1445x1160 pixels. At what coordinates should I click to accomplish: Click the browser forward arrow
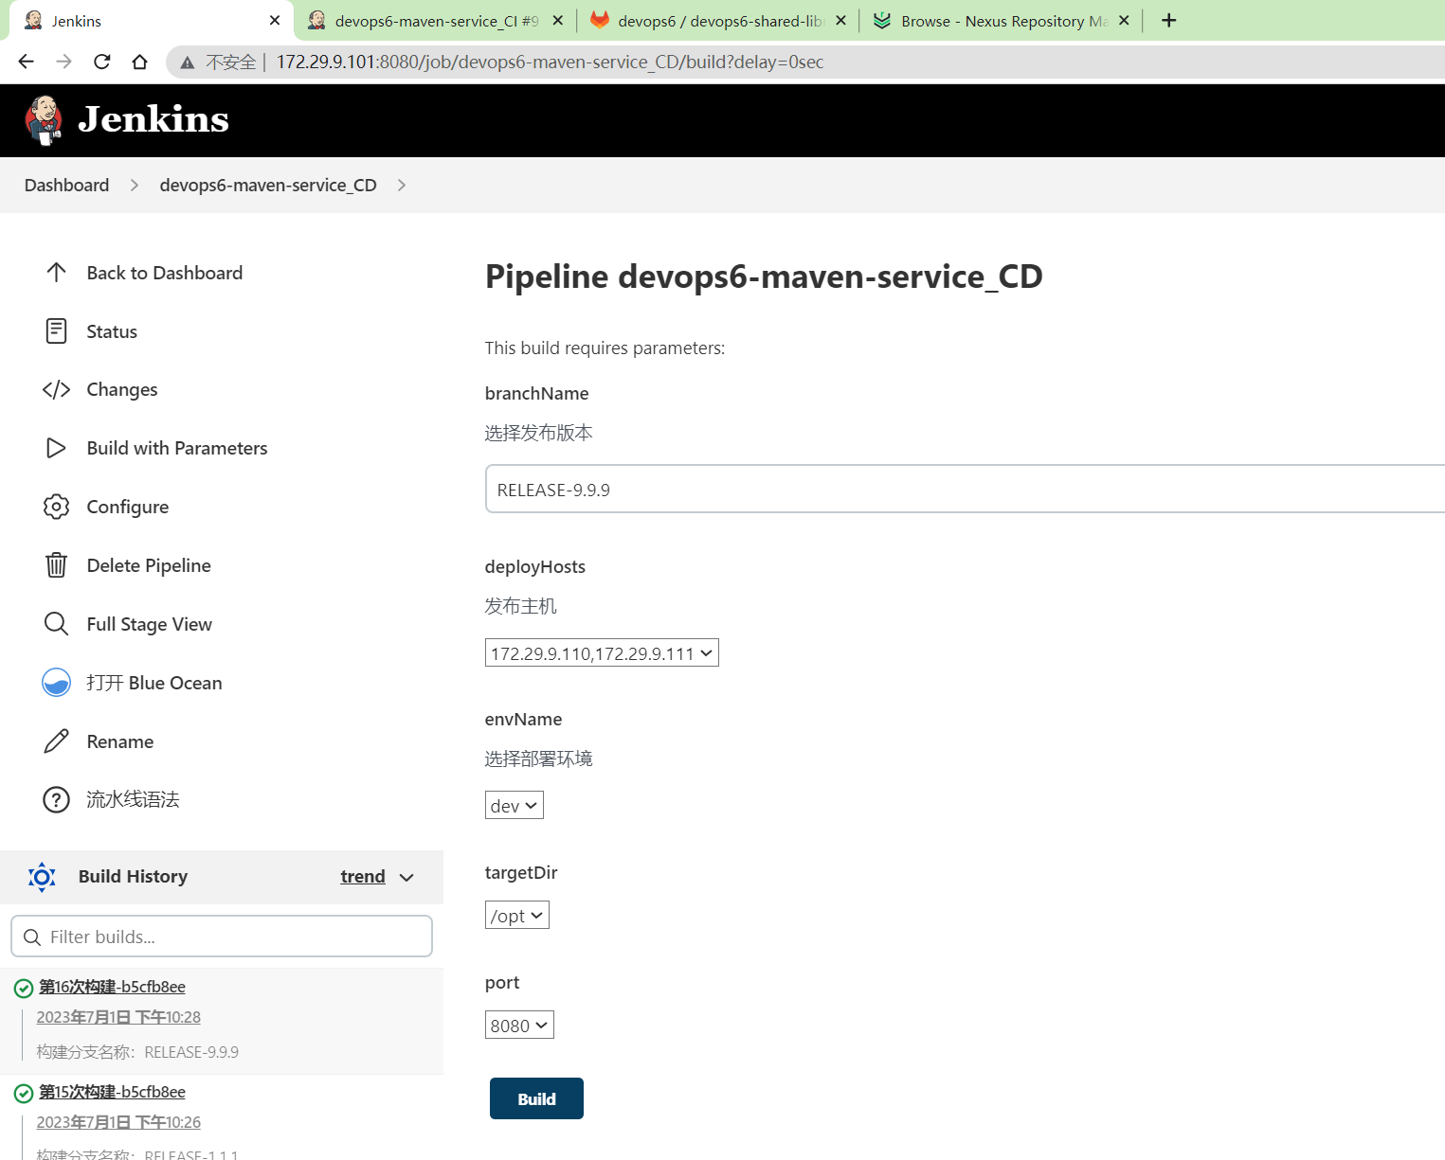(x=63, y=62)
